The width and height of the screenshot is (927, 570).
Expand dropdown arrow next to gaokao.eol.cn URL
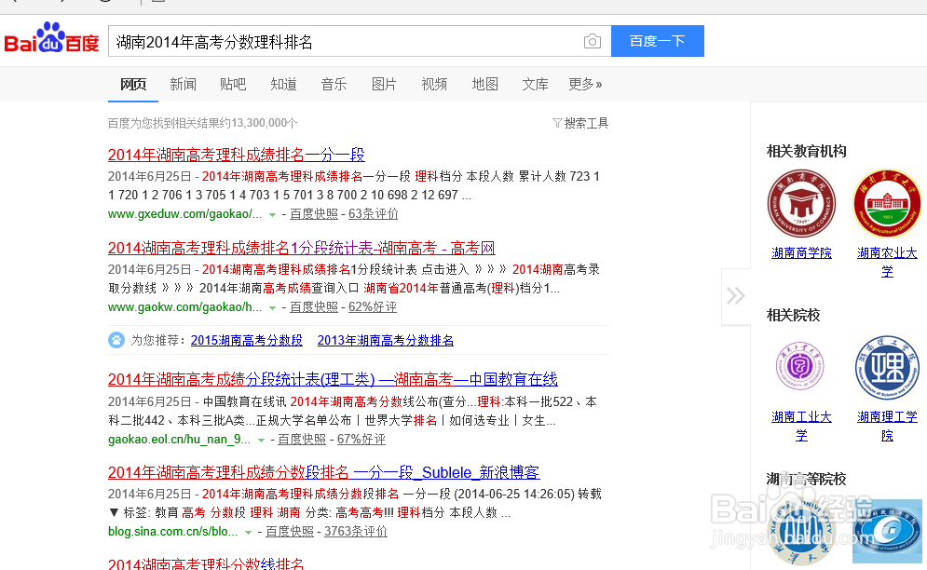tap(261, 441)
